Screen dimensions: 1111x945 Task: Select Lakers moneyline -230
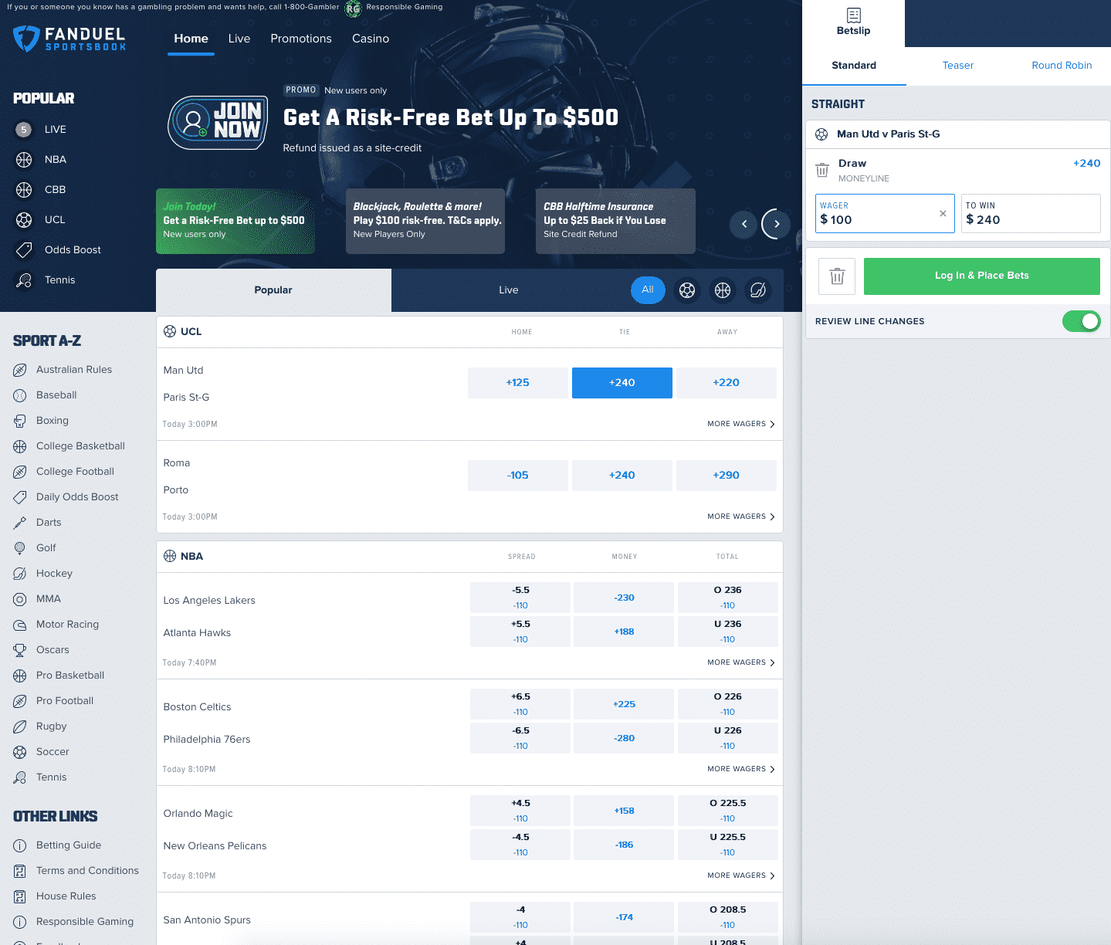point(625,598)
